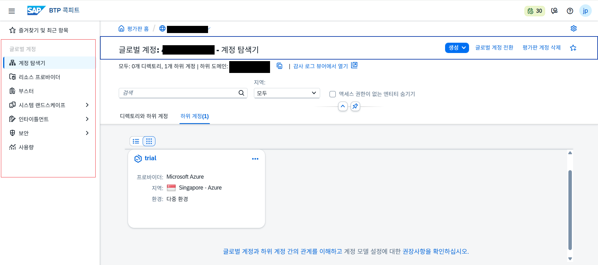The image size is (598, 265).
Task: Open the feedback chat icon
Action: tap(554, 11)
